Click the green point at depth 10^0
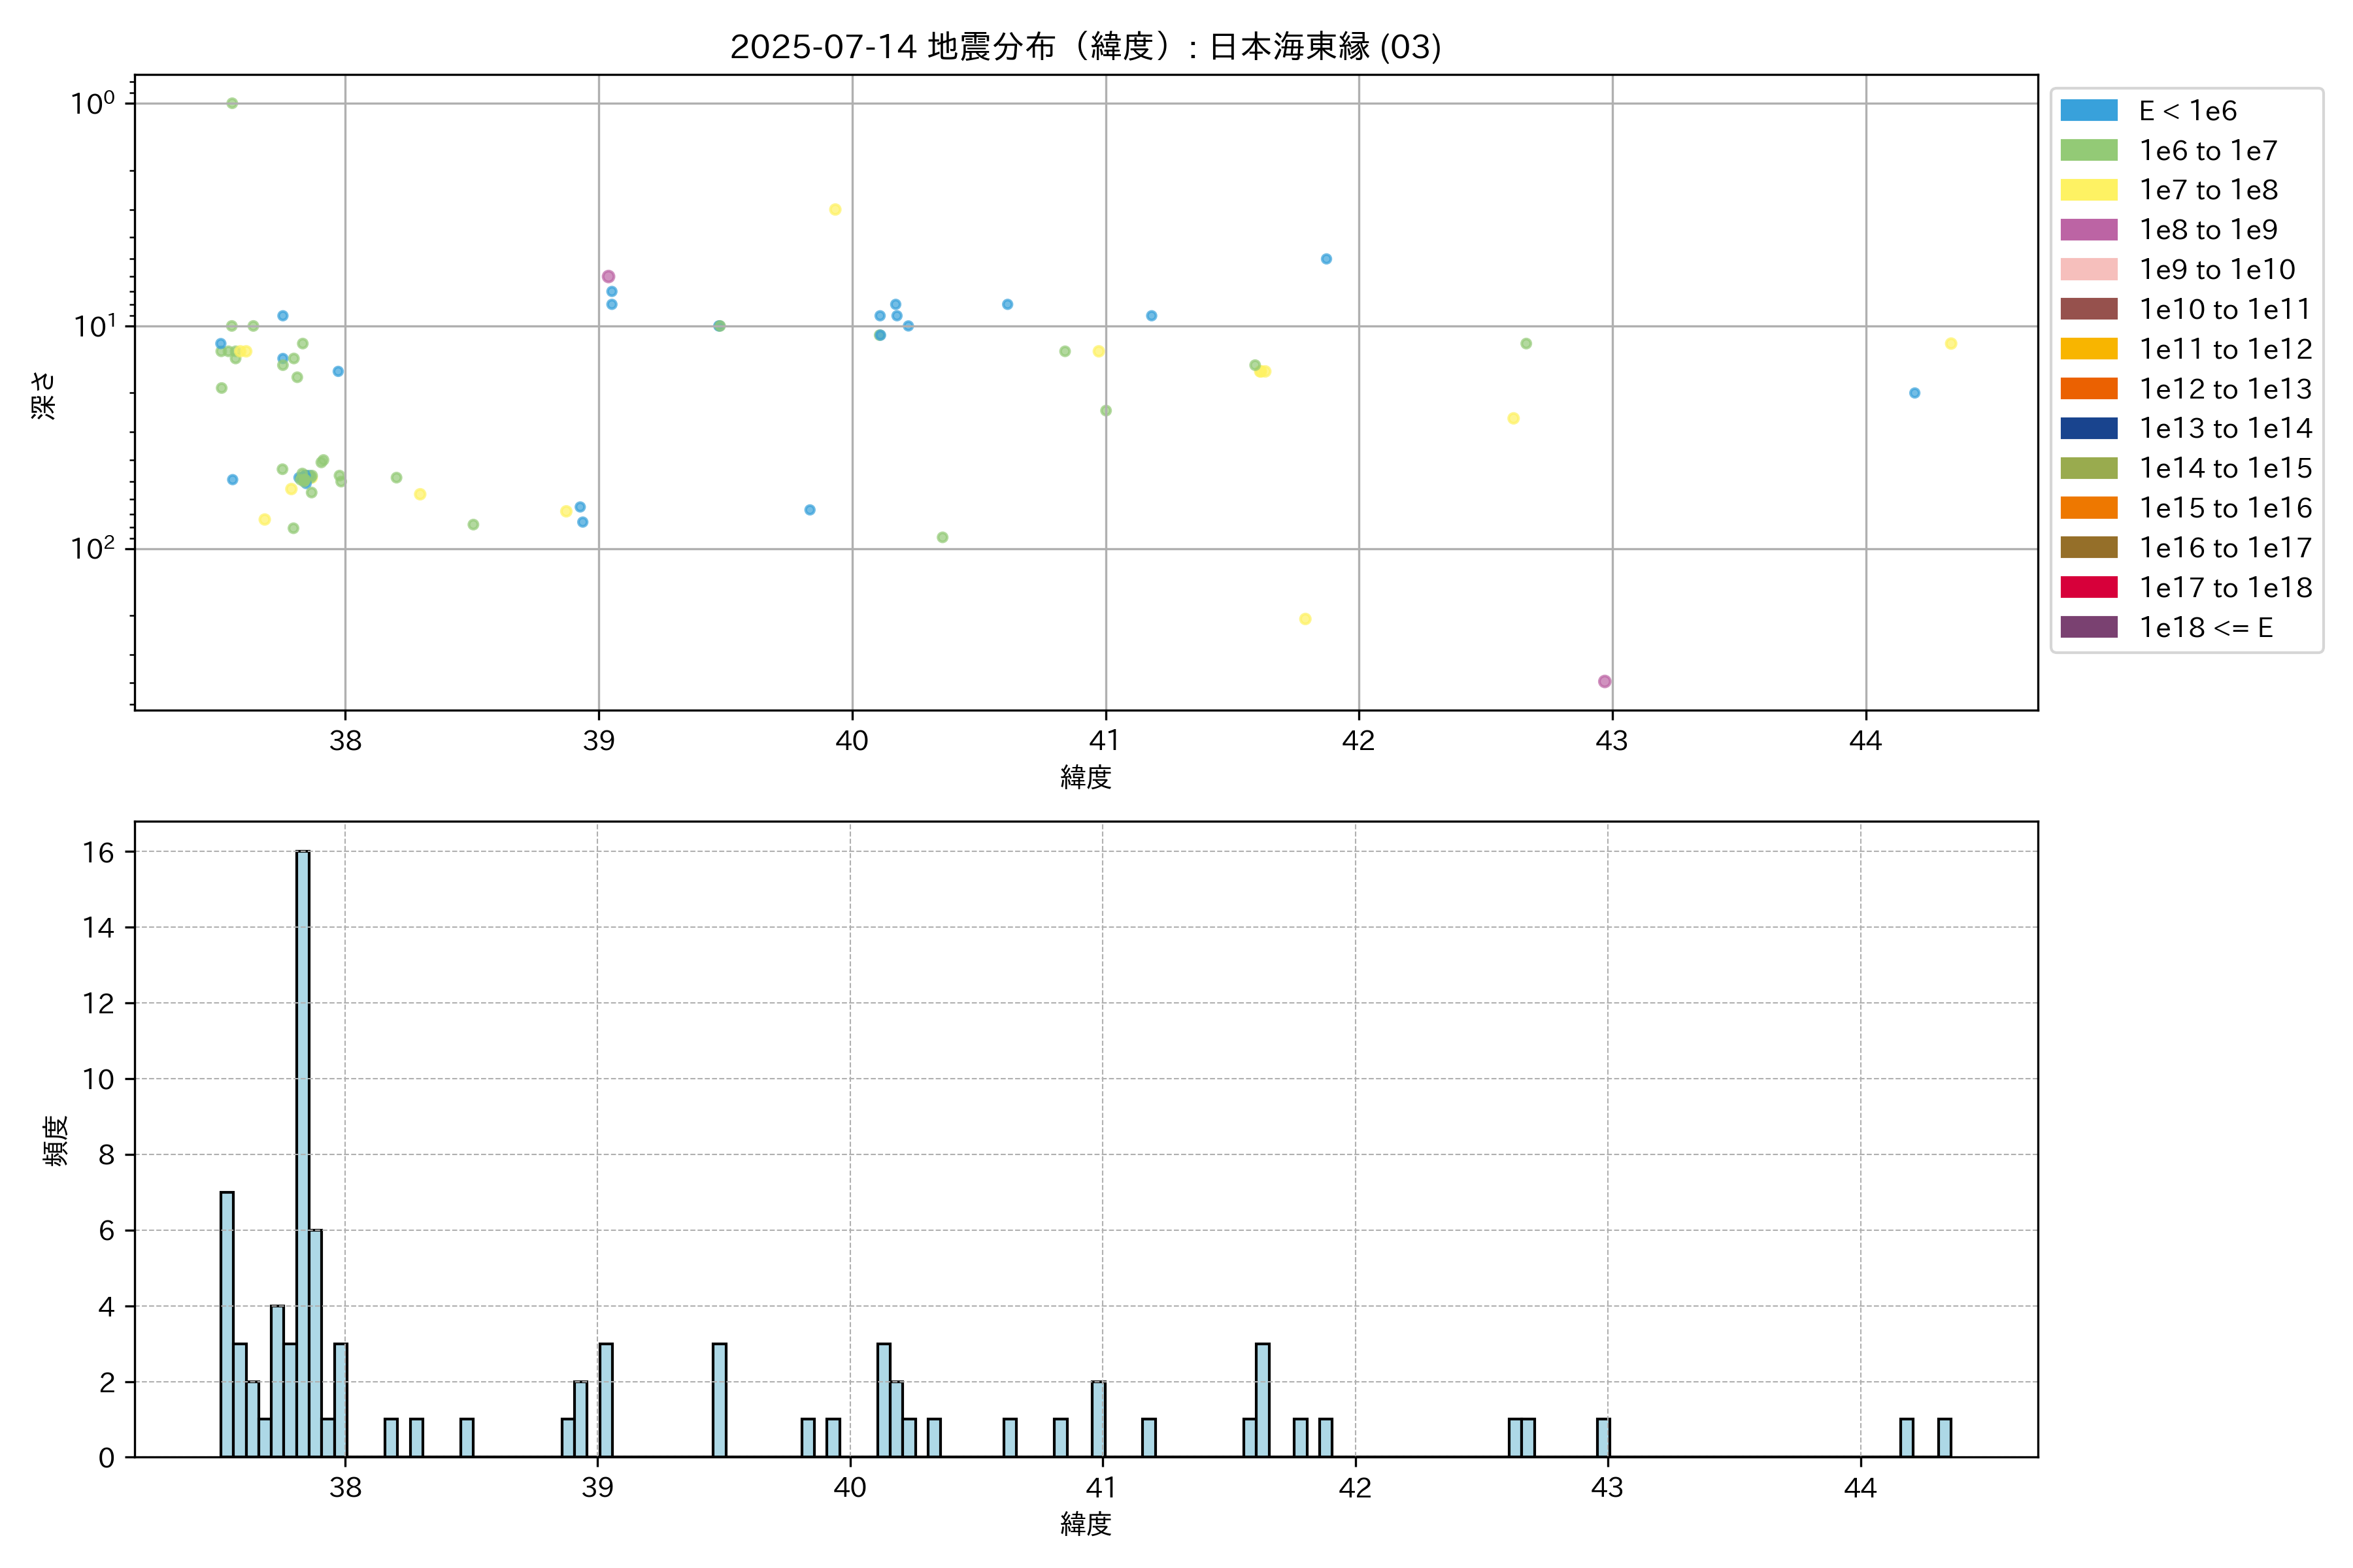2353x1568 pixels. 232,103
